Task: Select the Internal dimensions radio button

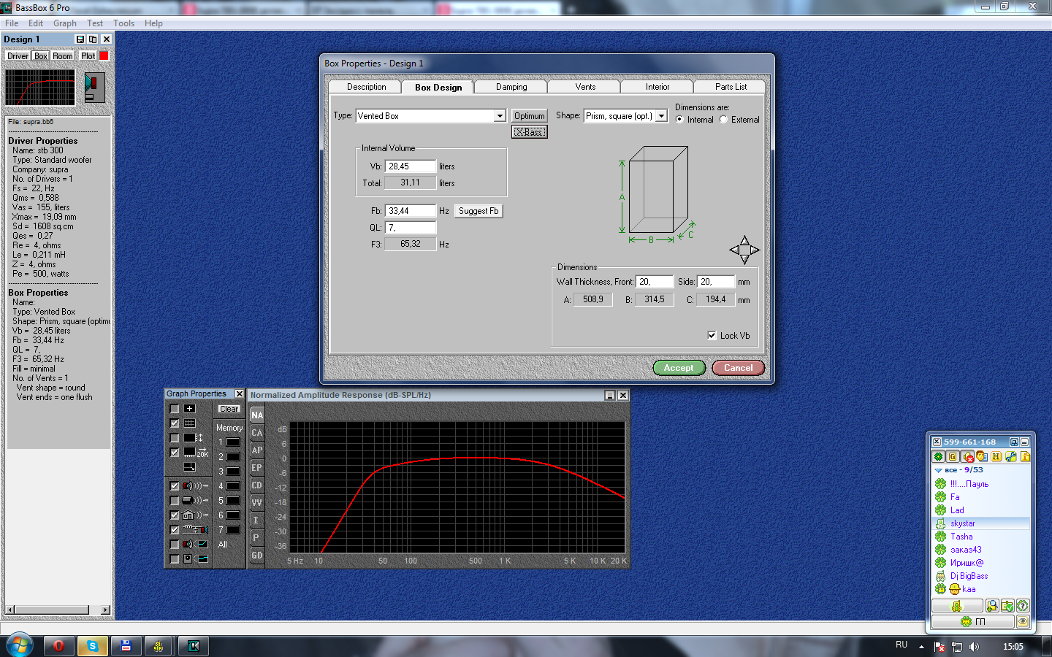Action: click(680, 120)
